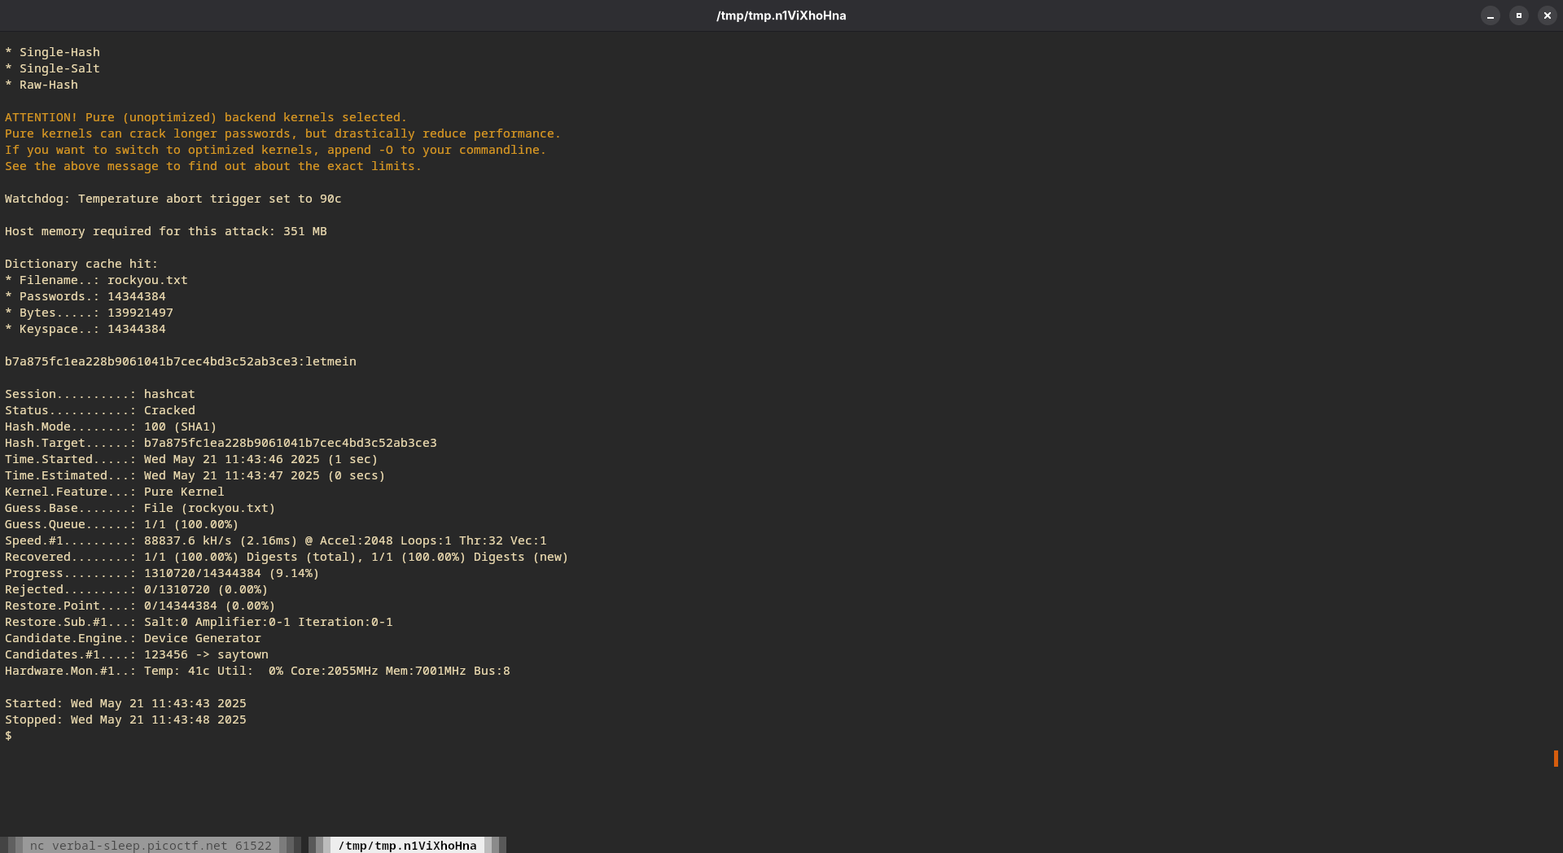Click the 'Stopped: Wed May 21' line

pos(125,720)
